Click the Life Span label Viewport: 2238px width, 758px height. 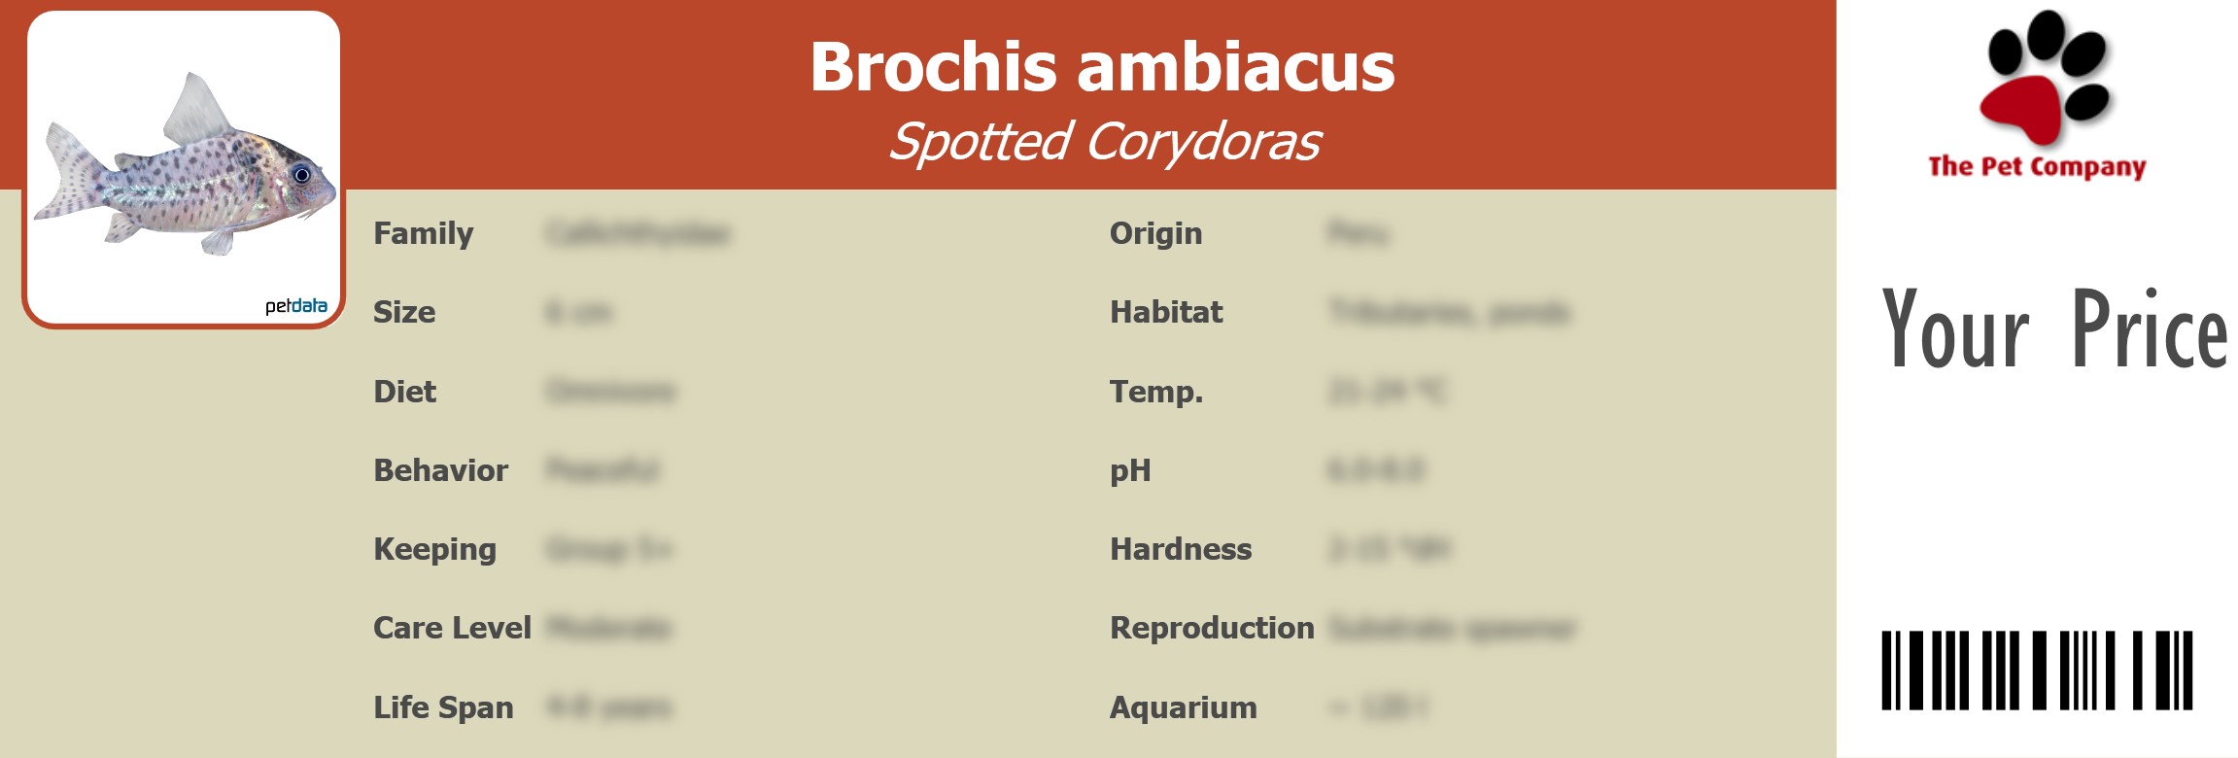[443, 707]
